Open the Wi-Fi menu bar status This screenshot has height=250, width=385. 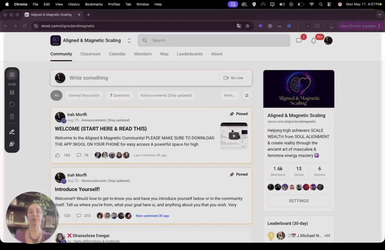coord(312,4)
